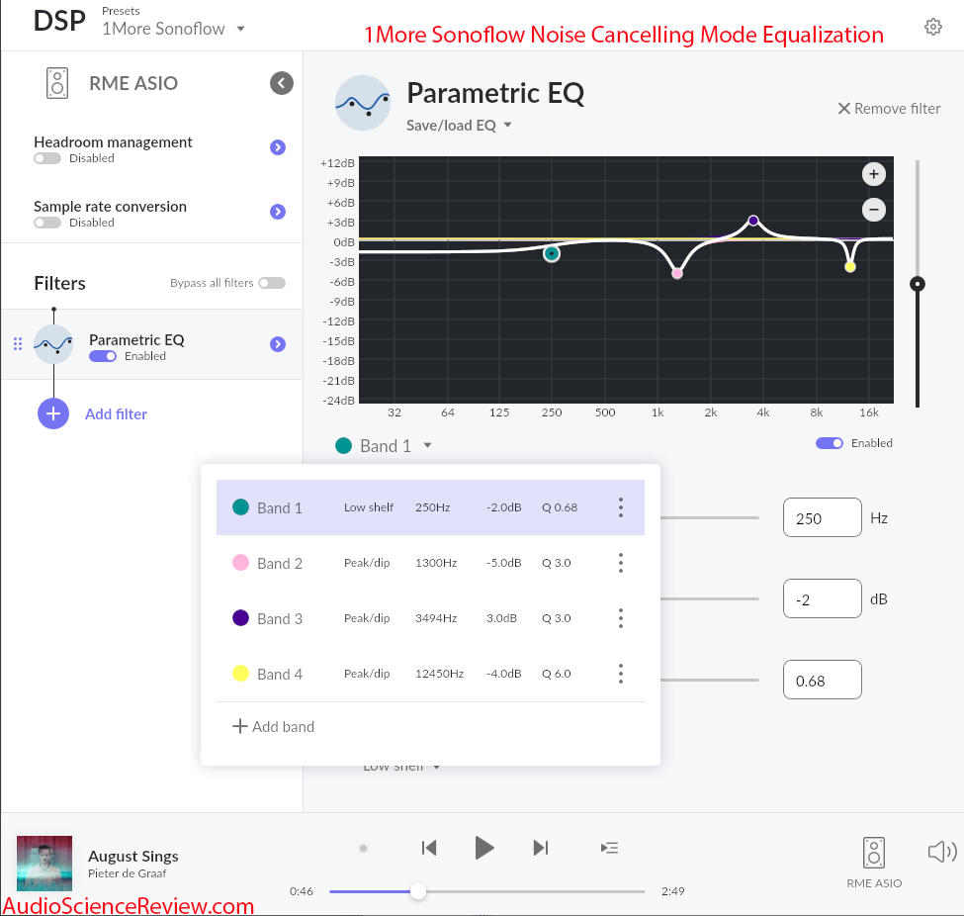
Task: Disable the Parametric EQ filter toggle
Action: [x=103, y=356]
